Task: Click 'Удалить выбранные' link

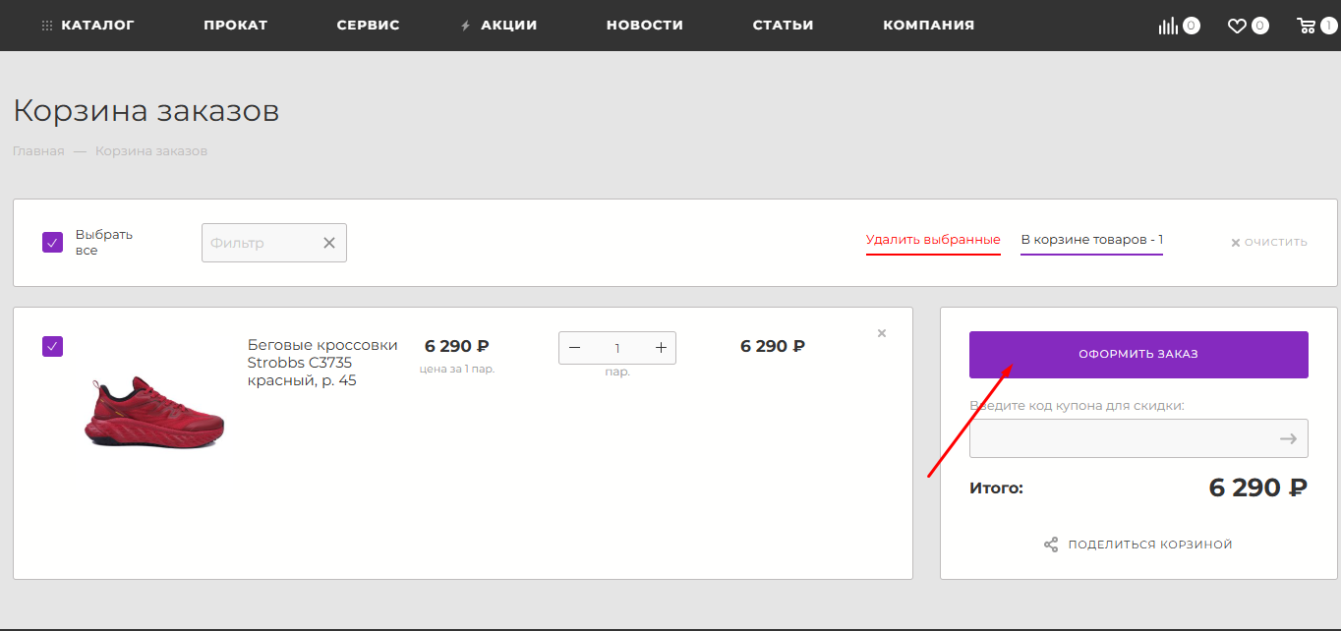Action: [x=933, y=240]
